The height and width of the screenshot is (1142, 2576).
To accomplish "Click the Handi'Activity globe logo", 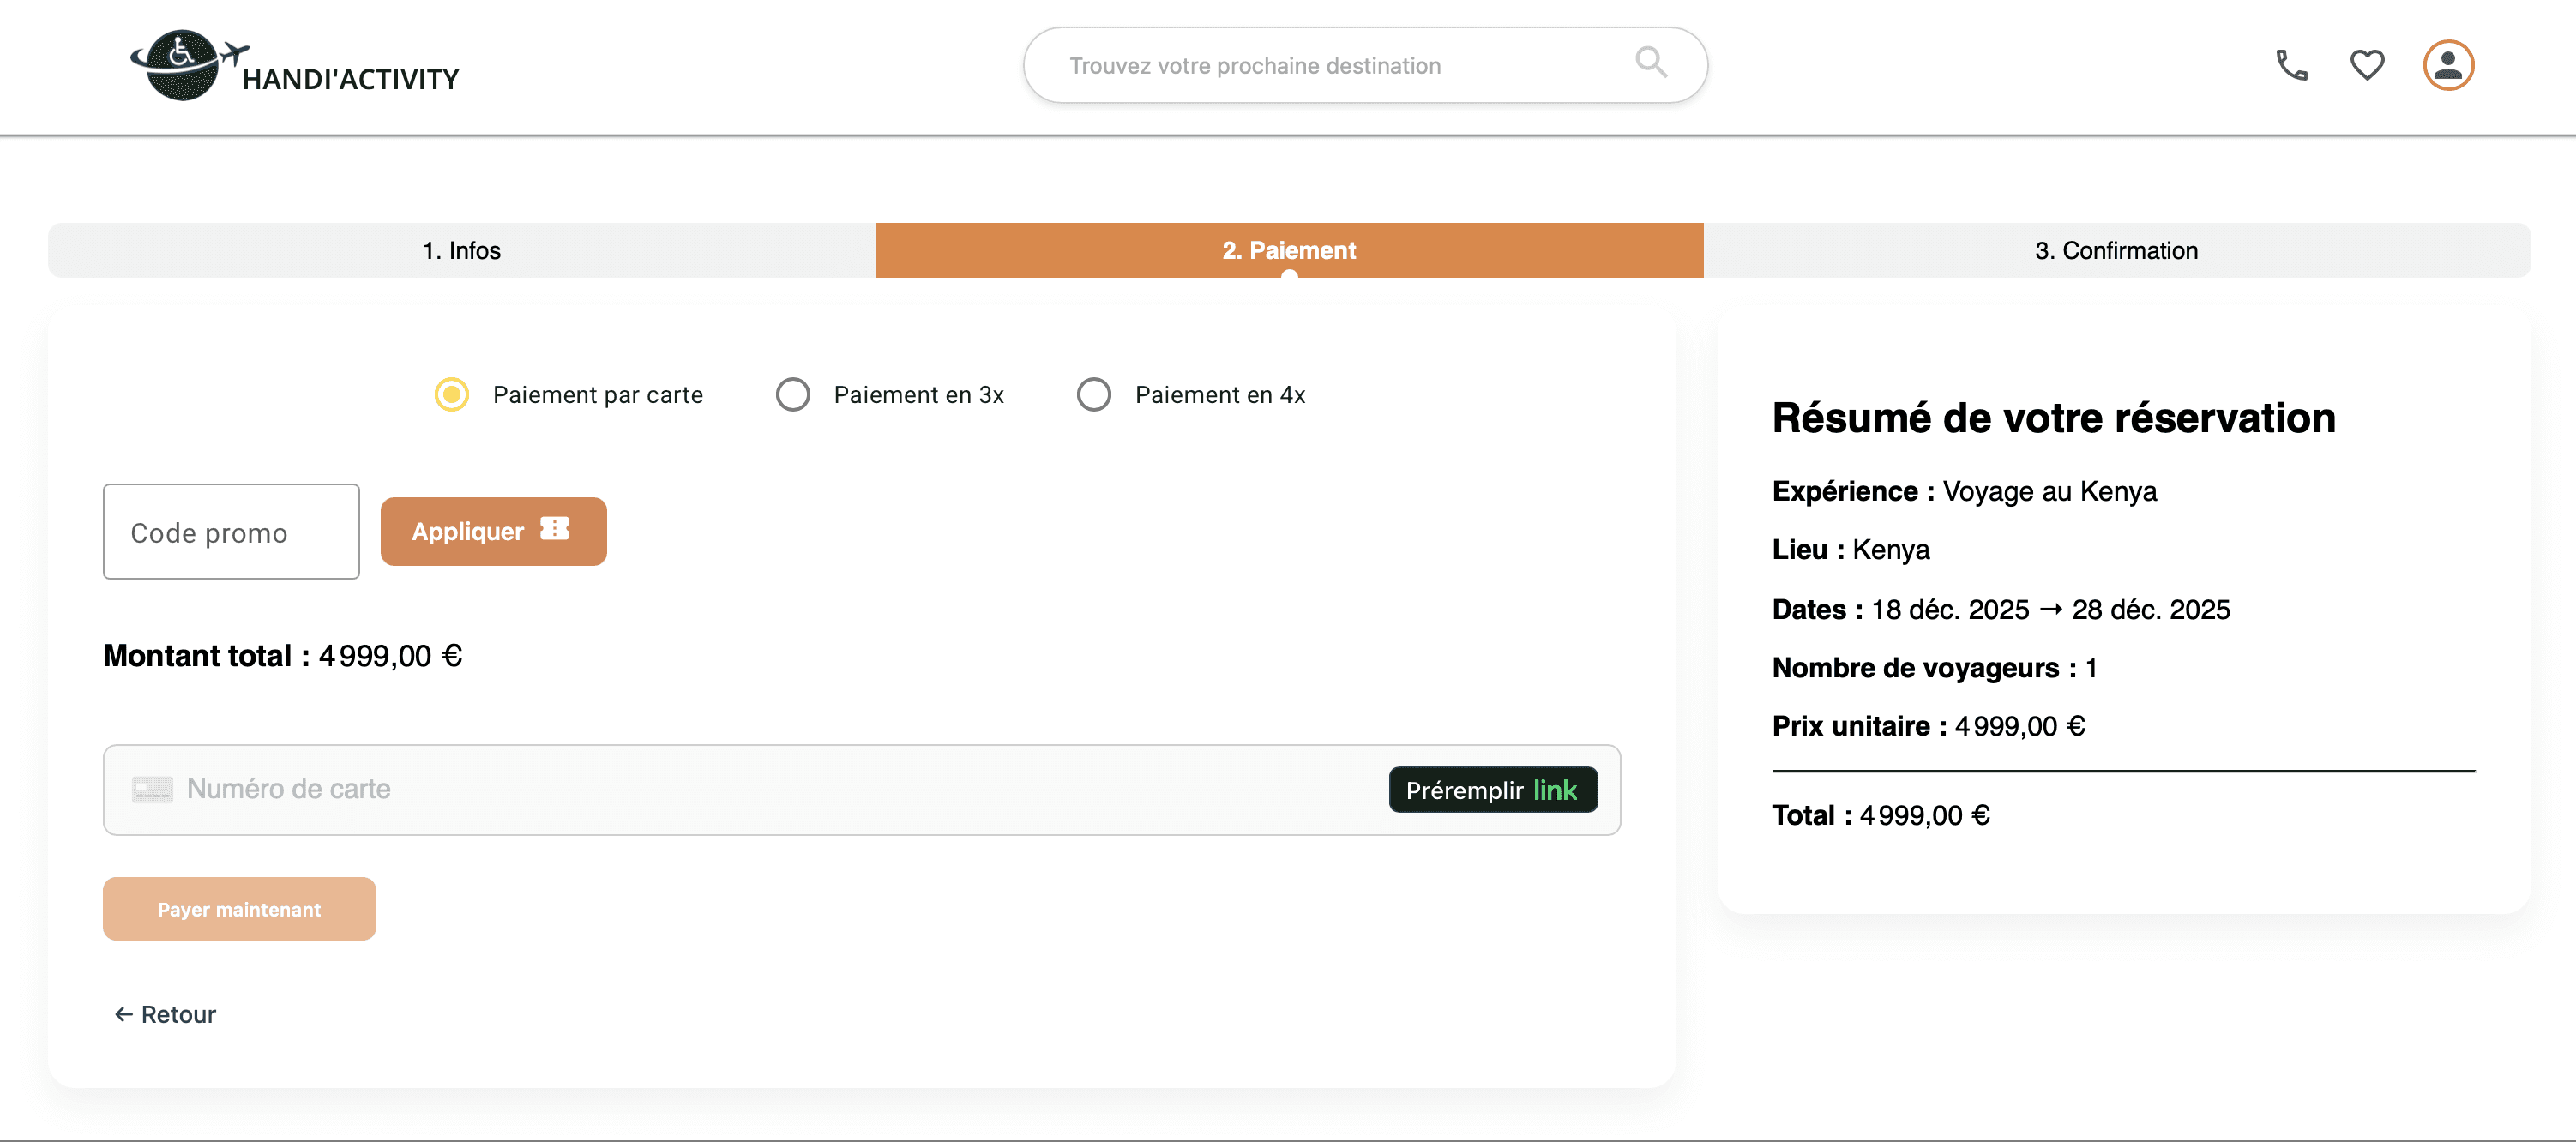I will tap(183, 65).
